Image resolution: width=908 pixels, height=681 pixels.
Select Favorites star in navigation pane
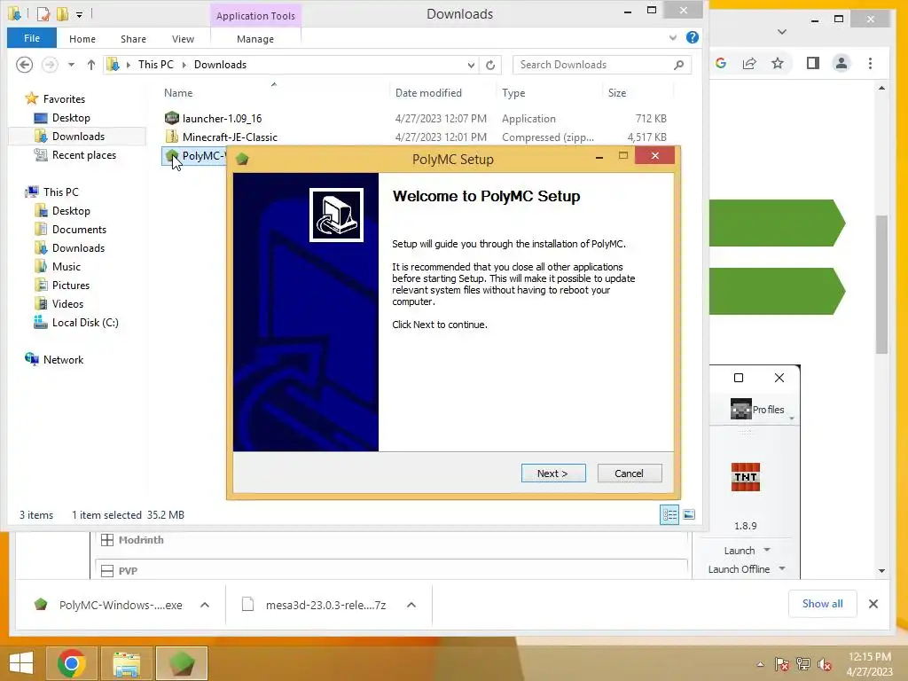tap(32, 98)
